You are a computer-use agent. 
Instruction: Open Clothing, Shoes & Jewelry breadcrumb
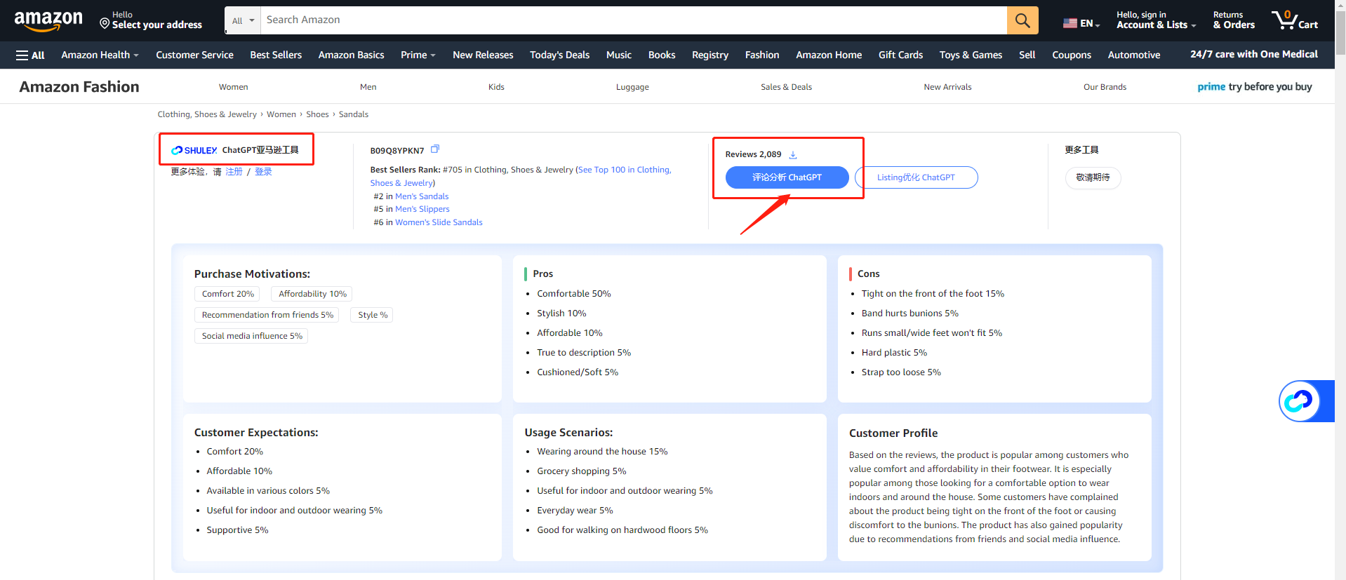point(207,114)
